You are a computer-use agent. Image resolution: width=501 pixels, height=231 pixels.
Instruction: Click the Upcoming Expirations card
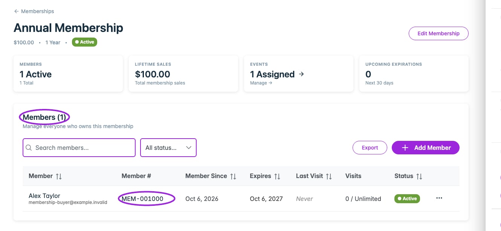(x=414, y=74)
